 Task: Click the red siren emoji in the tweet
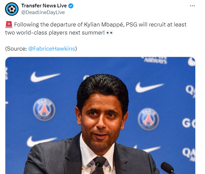click(9, 24)
